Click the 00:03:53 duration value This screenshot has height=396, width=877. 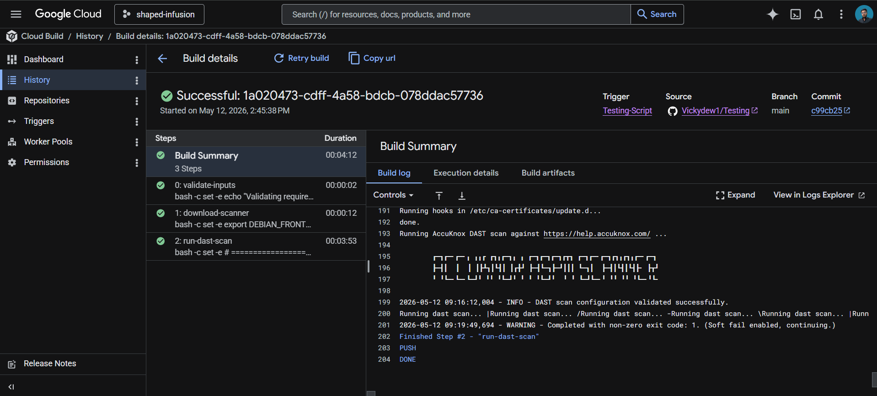pyautogui.click(x=341, y=241)
